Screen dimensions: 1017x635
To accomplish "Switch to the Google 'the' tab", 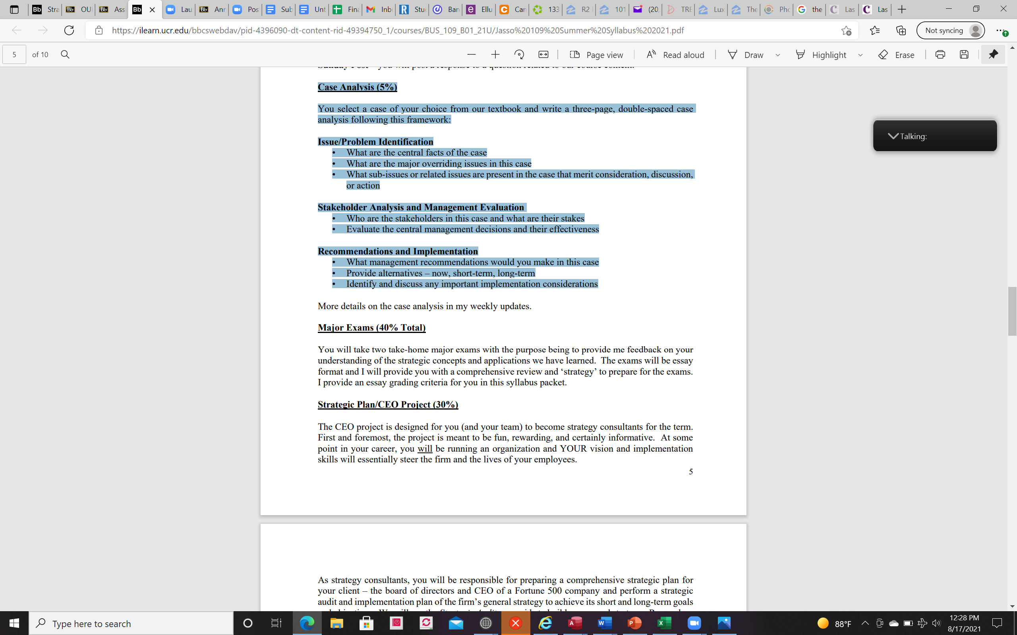I will pyautogui.click(x=809, y=9).
